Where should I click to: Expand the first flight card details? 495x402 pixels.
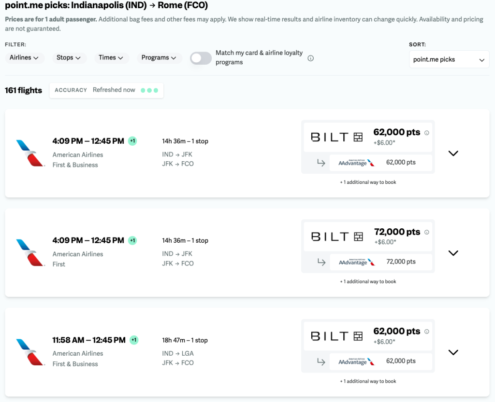[453, 153]
